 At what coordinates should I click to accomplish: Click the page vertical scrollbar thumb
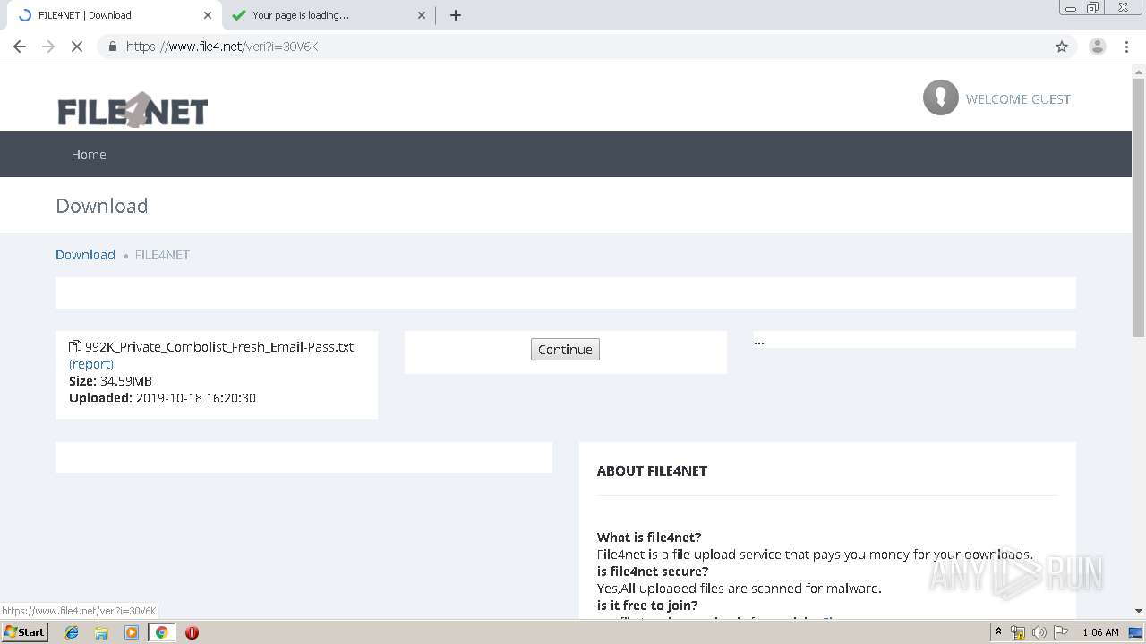[1139, 208]
